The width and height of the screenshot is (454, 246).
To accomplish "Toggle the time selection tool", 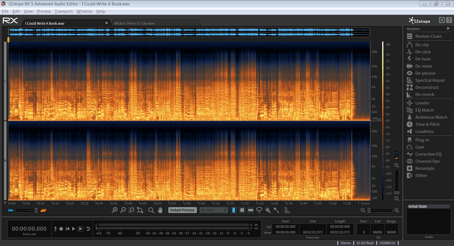I will pos(234,210).
